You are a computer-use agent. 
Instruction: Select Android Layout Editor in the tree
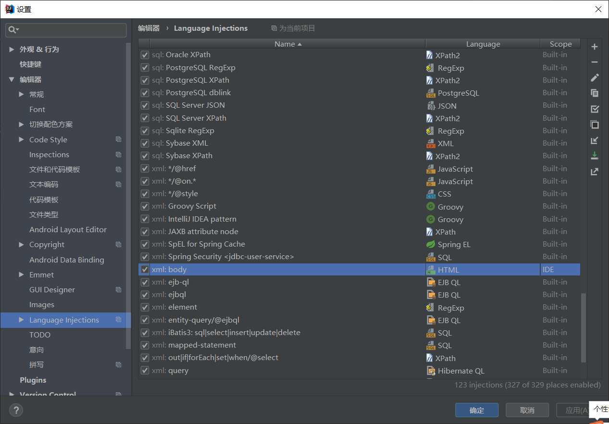click(68, 229)
